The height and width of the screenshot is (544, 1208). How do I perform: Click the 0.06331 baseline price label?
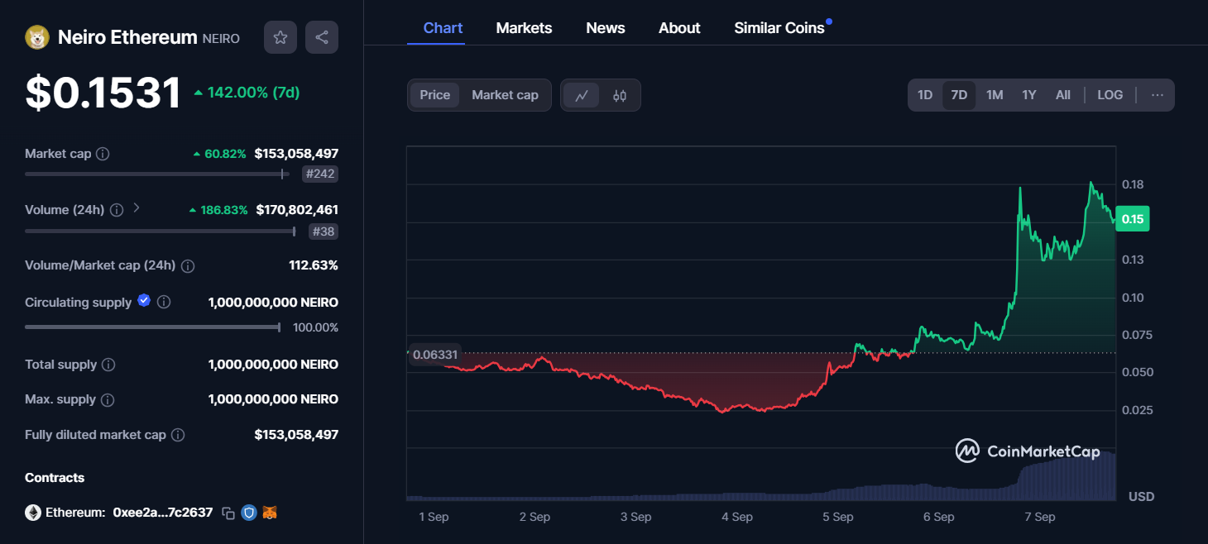pos(434,354)
